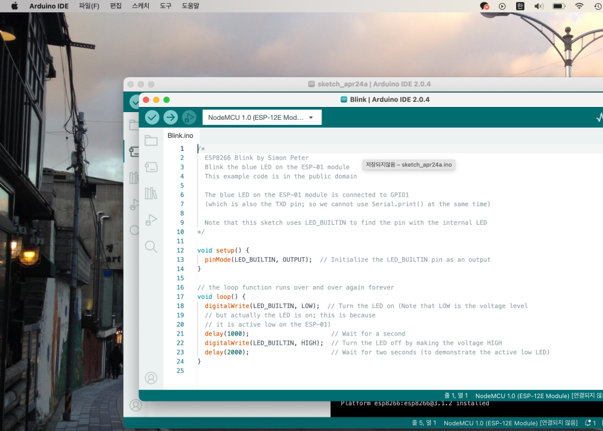Click 'ESP8266 Blink by Simon Peter' comment line
The width and height of the screenshot is (603, 431).
256,158
